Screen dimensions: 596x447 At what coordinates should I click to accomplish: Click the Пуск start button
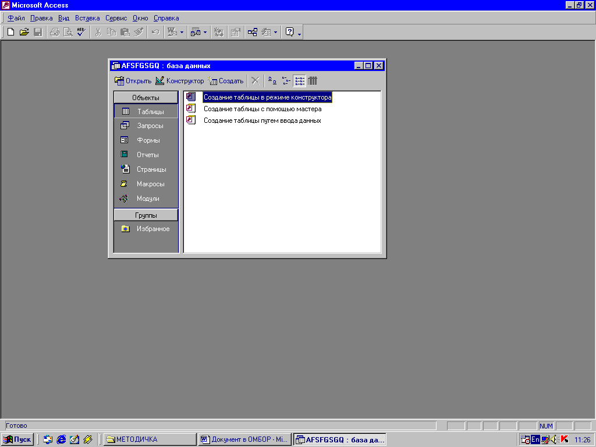tap(17, 439)
